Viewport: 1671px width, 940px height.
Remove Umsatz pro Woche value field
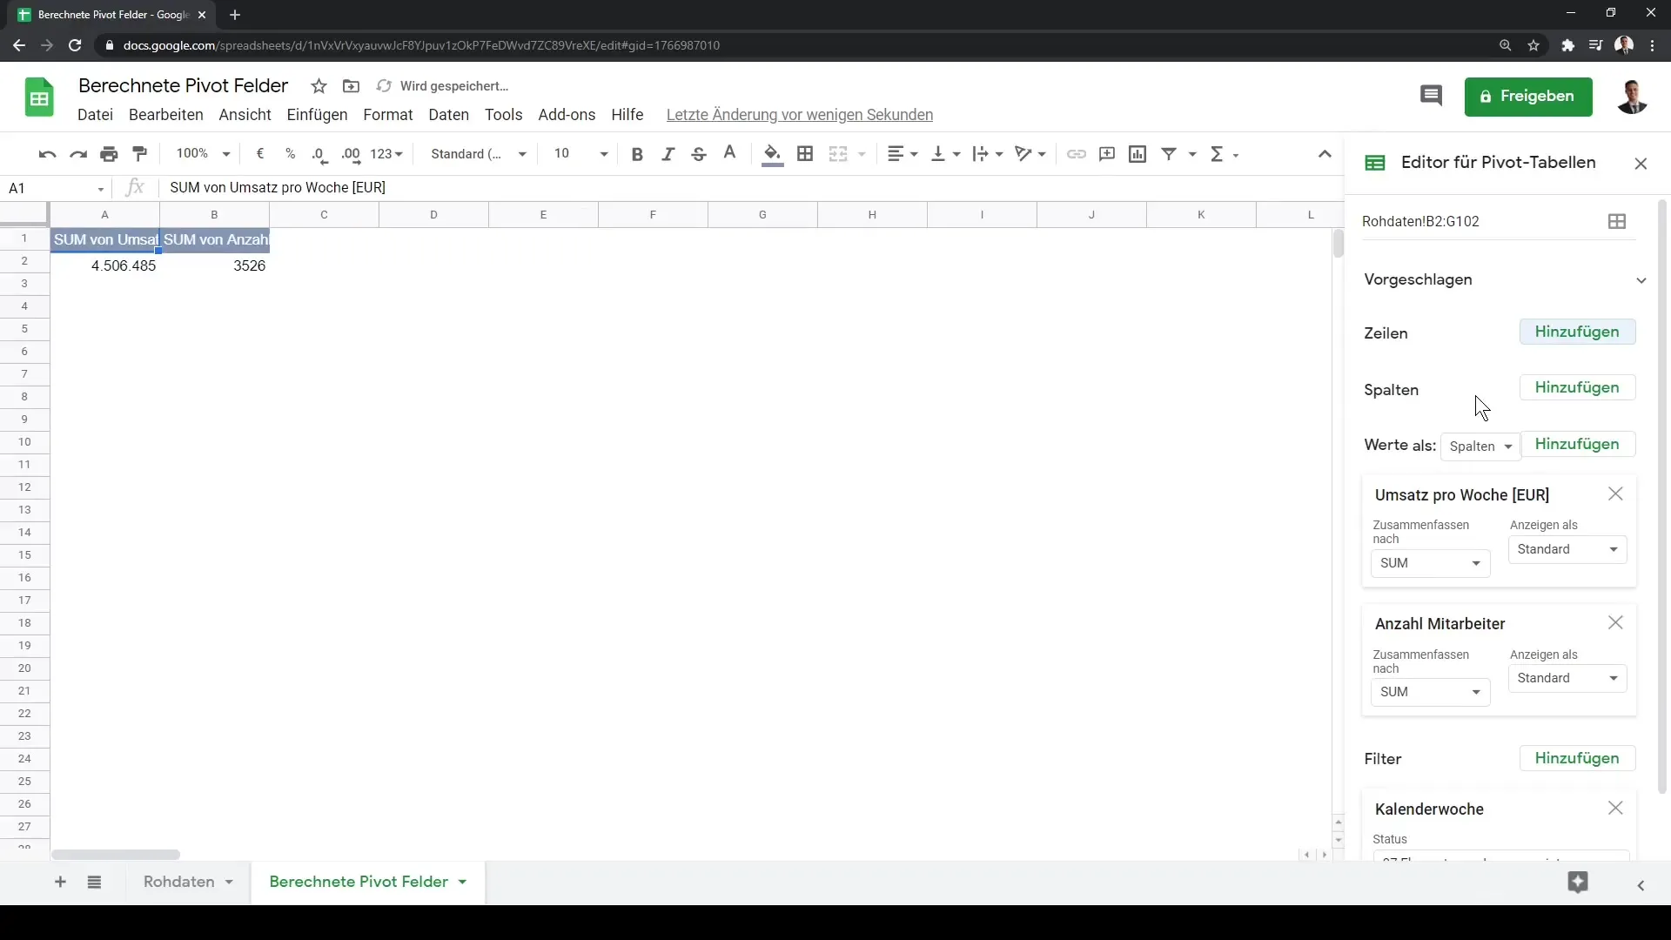1616,494
